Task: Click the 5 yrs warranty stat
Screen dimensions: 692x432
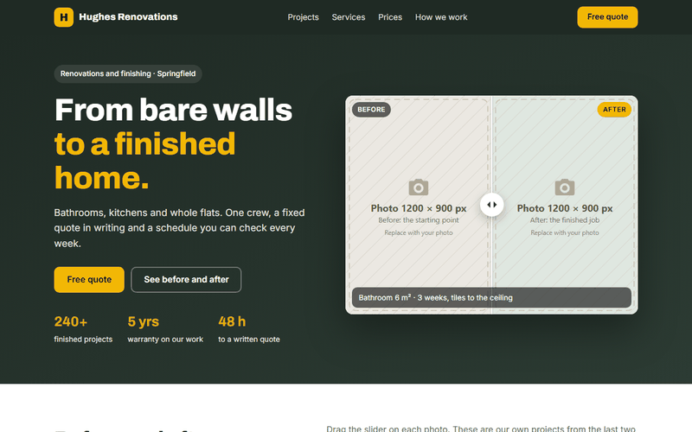Action: click(x=165, y=329)
